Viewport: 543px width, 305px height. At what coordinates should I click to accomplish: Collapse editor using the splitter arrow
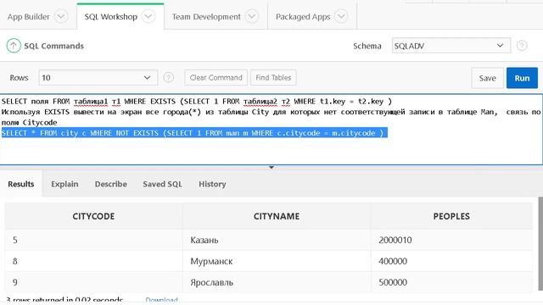coord(271,168)
